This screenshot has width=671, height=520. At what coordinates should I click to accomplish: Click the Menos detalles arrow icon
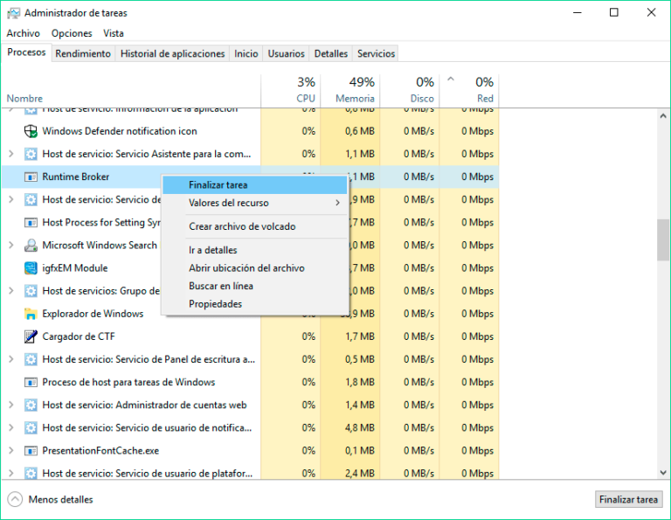click(x=15, y=500)
